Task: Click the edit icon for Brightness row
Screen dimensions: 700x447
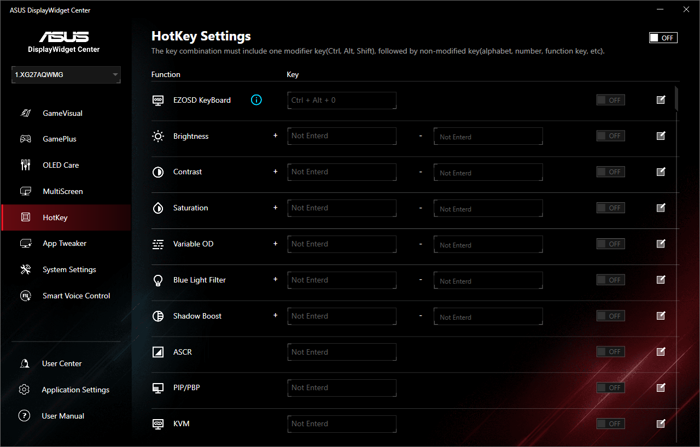Action: pyautogui.click(x=661, y=136)
